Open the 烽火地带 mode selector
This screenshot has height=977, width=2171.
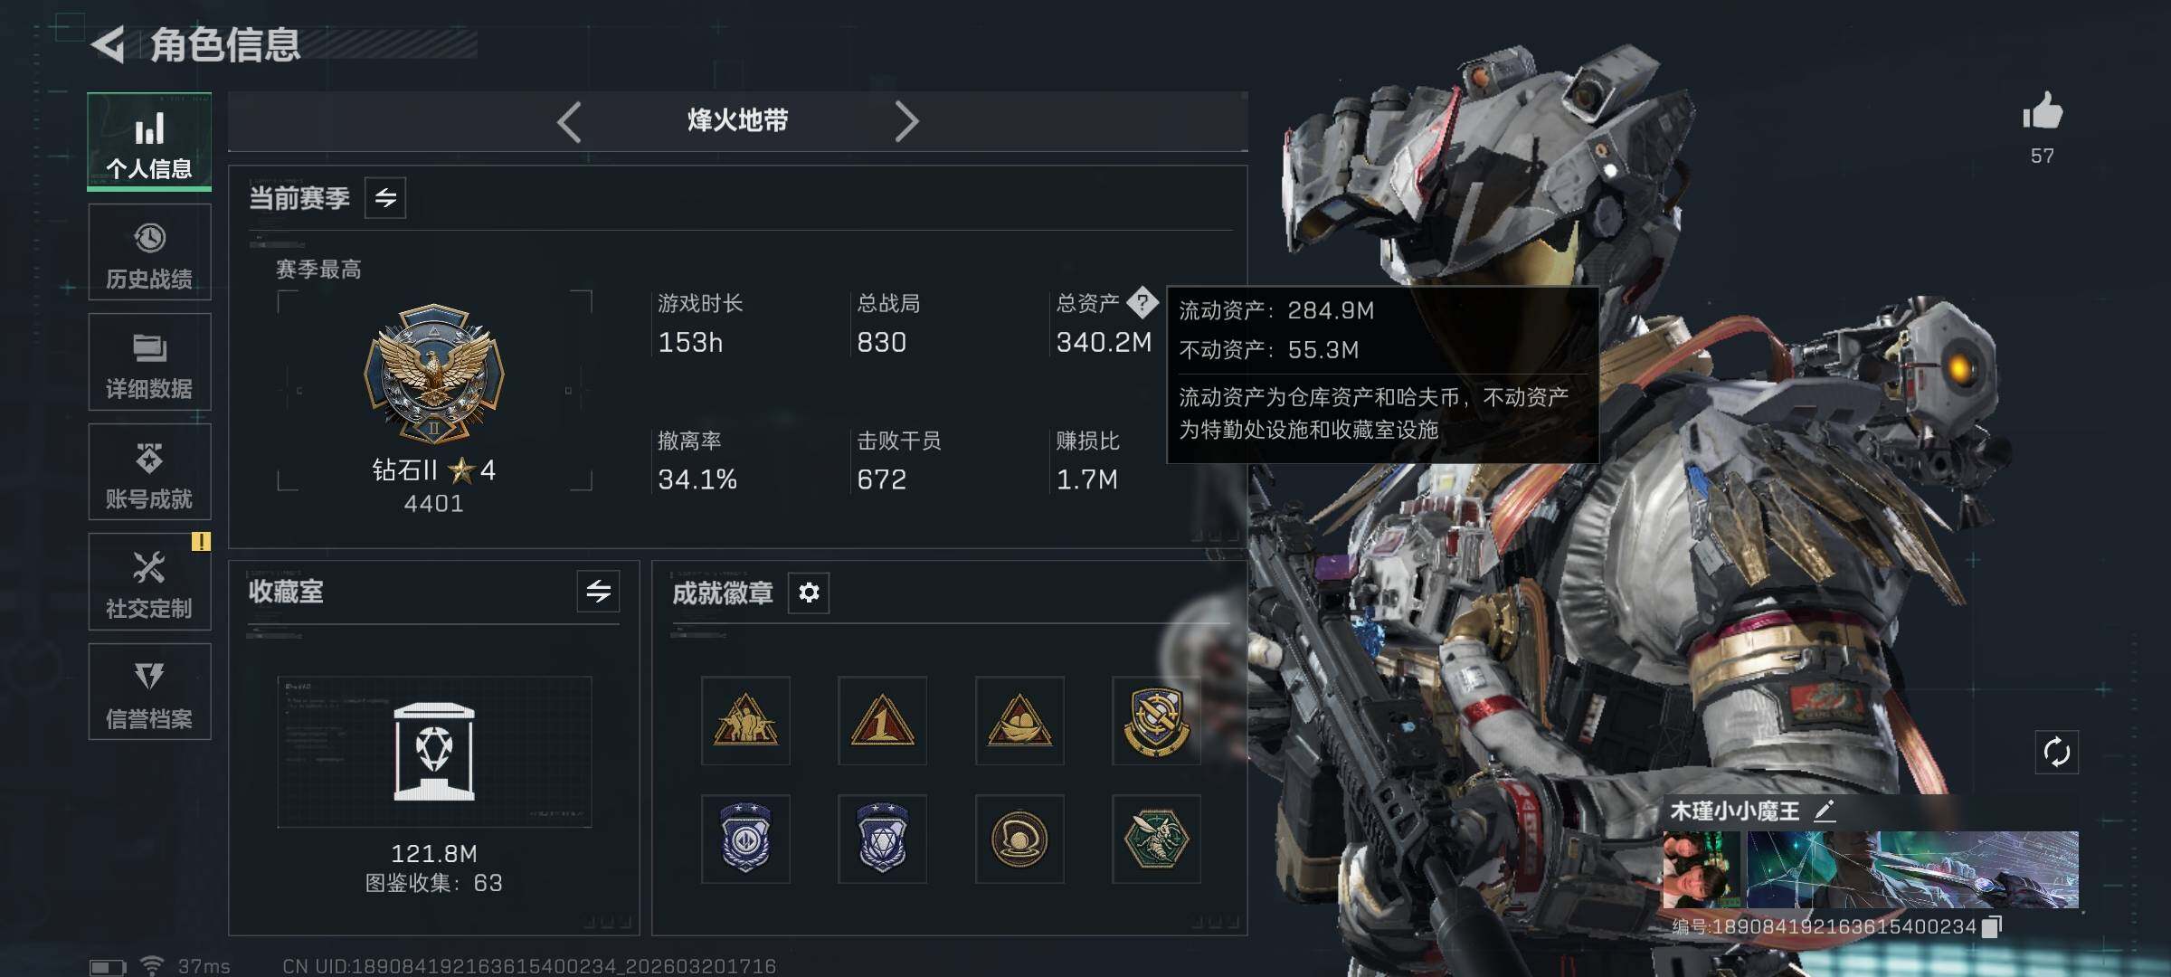point(737,120)
